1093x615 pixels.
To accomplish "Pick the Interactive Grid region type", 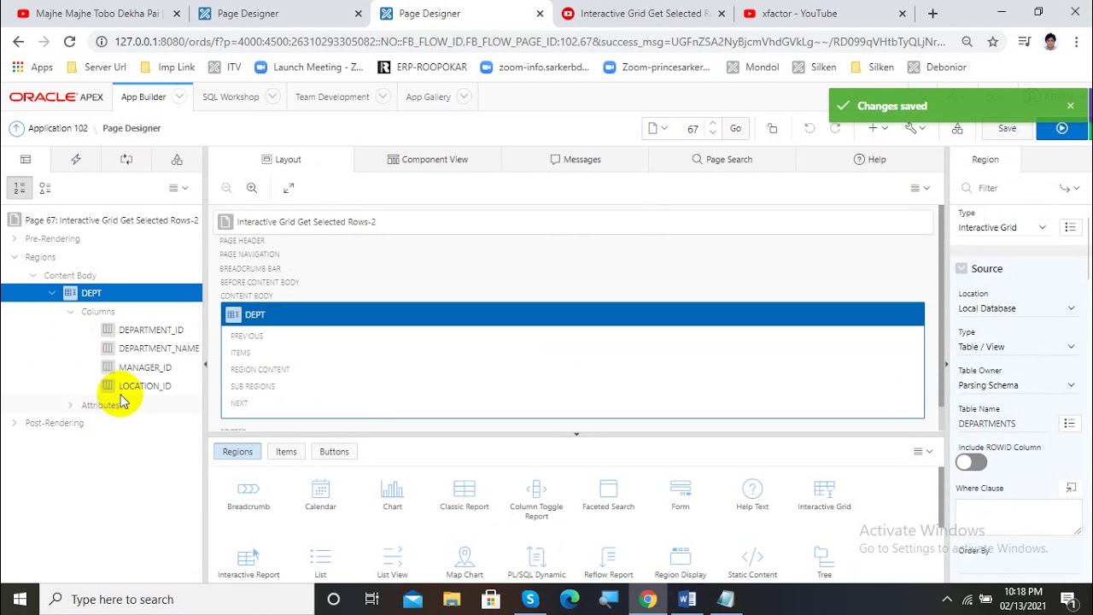I will (x=824, y=495).
